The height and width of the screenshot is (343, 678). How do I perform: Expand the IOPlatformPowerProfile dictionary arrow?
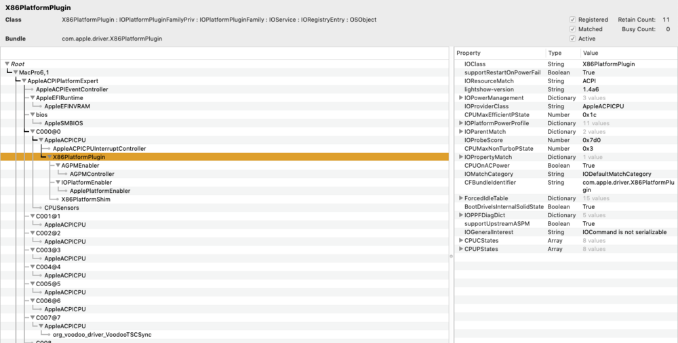[461, 123]
